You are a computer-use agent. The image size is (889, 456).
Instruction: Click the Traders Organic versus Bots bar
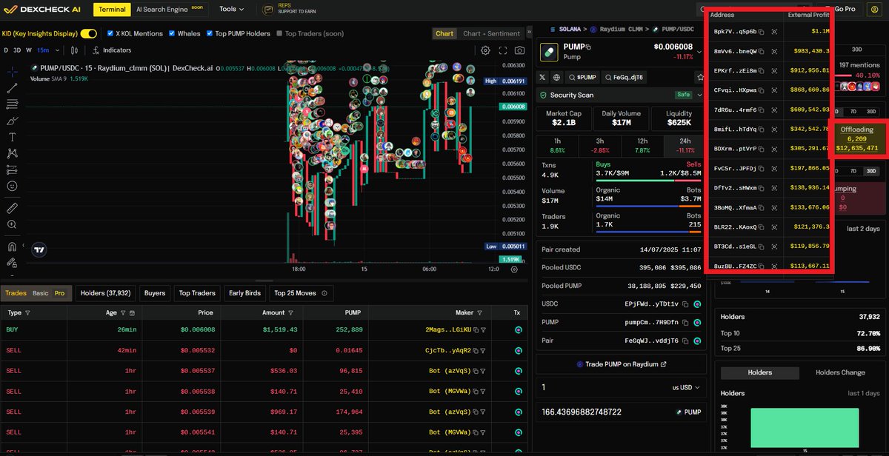(648, 232)
